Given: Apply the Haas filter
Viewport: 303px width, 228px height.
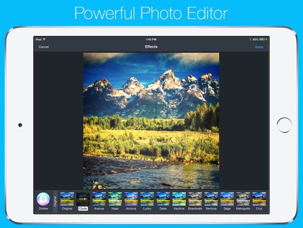Looking at the screenshot, I should coord(115,199).
